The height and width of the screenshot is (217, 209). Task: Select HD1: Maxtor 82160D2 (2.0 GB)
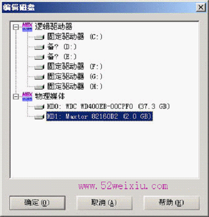click(x=99, y=116)
